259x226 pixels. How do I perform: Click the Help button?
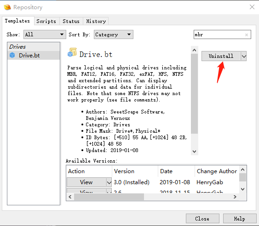pyautogui.click(x=240, y=219)
